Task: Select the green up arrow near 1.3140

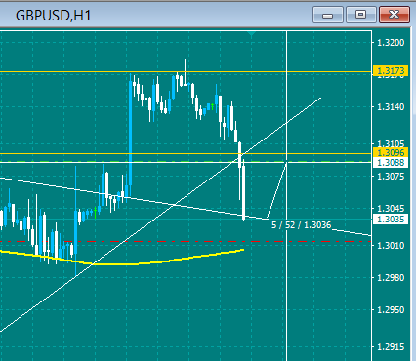Action: (x=212, y=106)
